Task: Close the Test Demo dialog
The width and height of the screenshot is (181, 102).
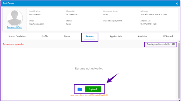Action: point(177,3)
